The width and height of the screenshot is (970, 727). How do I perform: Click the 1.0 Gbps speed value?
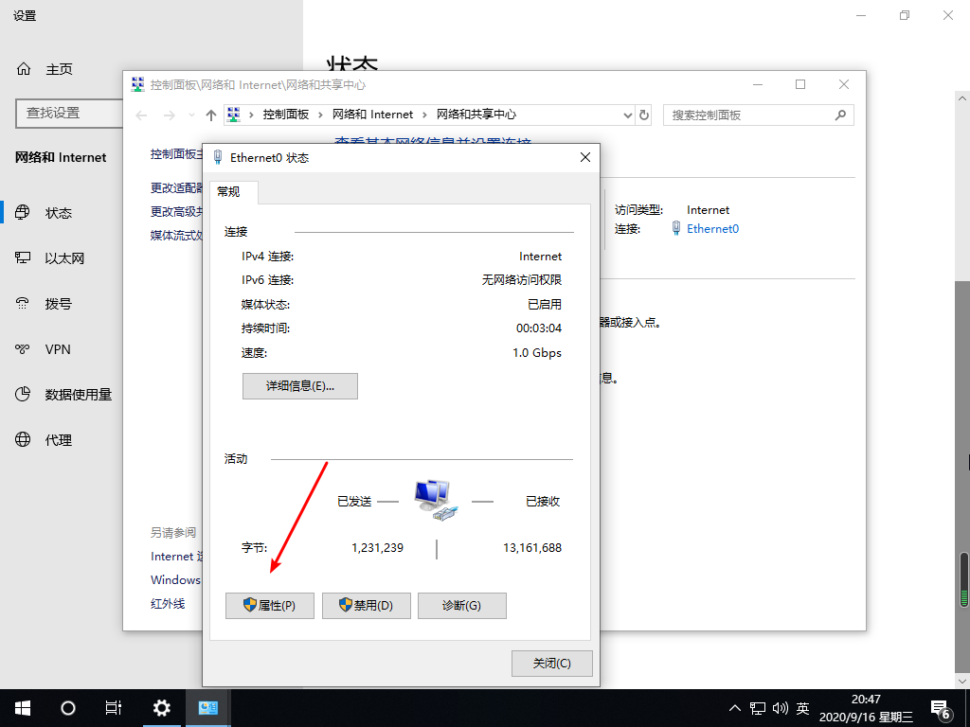click(537, 353)
